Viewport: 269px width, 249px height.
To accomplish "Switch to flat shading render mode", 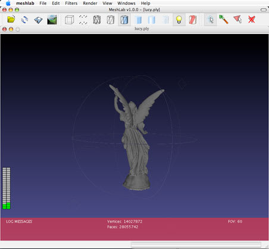I will coord(138,20).
